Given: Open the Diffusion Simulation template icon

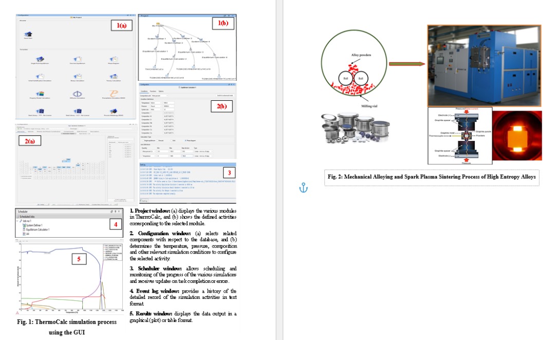Looking at the screenshot, I should coord(76,94).
